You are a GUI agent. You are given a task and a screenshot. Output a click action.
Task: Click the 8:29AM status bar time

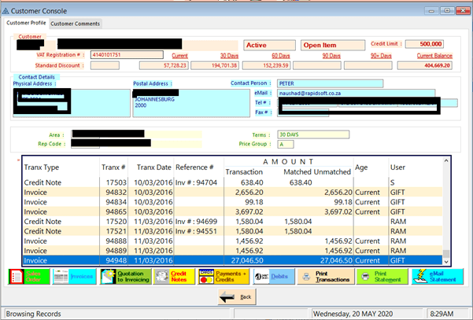tap(442, 314)
